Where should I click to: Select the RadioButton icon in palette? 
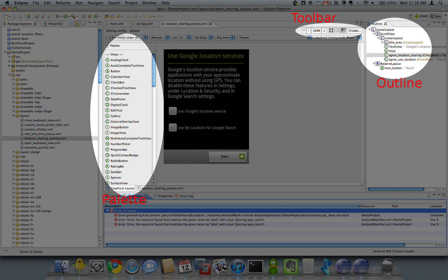107,161
